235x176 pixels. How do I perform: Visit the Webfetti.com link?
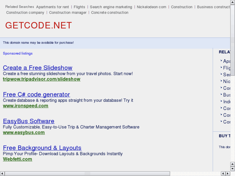[x=17, y=159]
